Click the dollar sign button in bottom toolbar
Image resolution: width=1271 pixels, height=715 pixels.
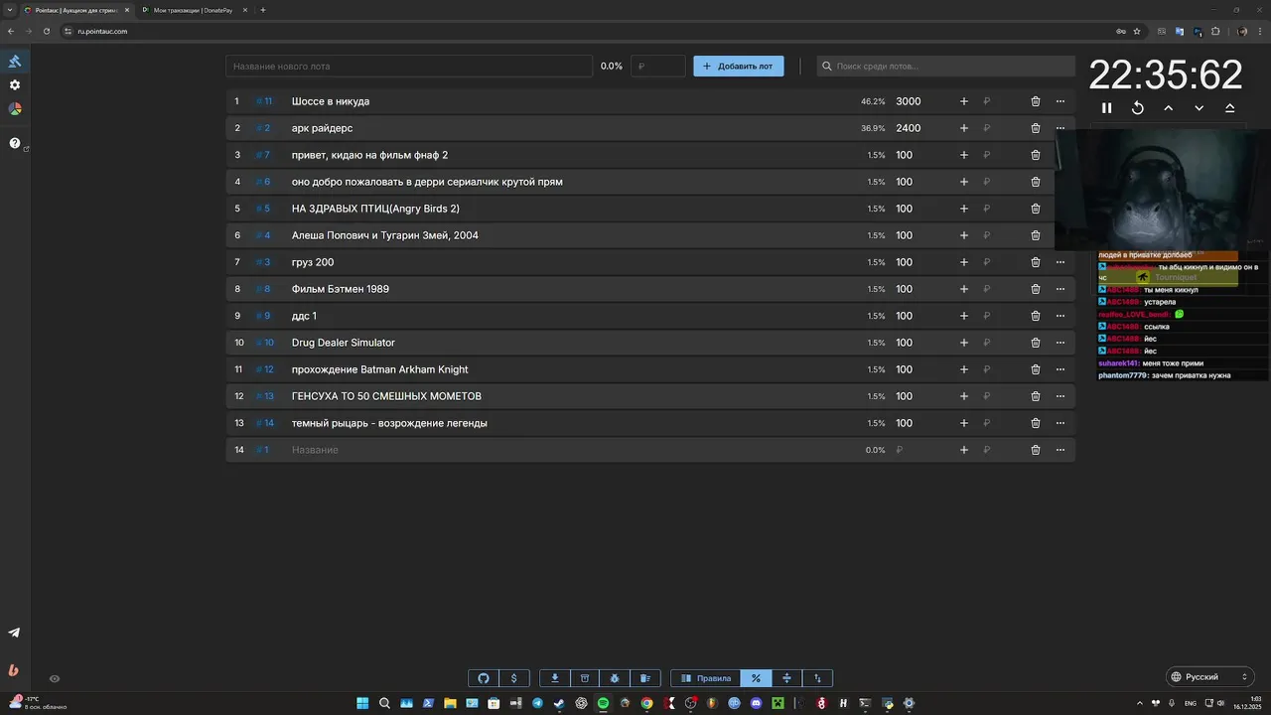pyautogui.click(x=513, y=678)
